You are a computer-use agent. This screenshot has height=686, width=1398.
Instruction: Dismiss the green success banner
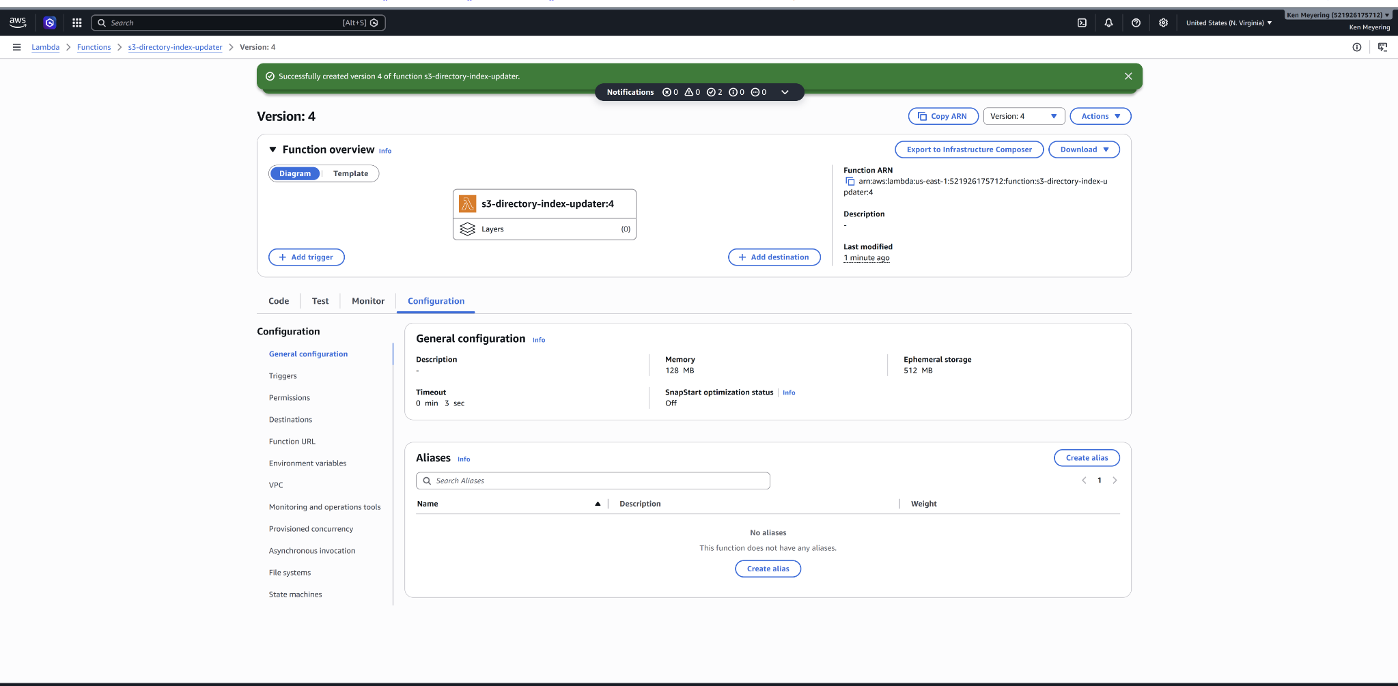1128,76
